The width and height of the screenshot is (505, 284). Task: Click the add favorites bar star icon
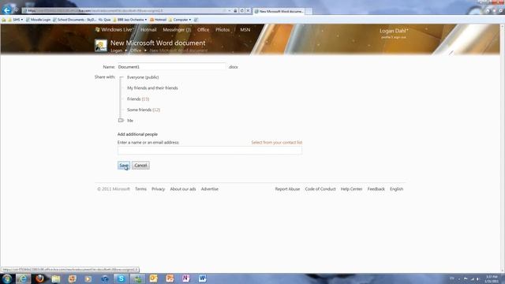pos(4,20)
